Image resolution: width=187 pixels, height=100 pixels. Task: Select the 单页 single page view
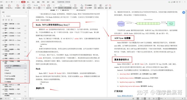tap(55, 8)
